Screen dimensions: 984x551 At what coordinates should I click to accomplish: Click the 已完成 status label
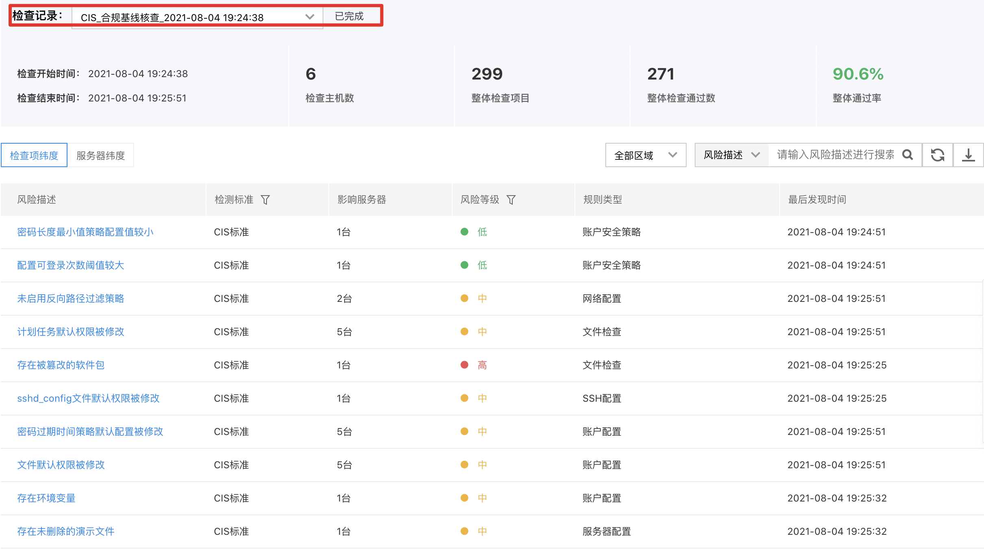tap(349, 16)
